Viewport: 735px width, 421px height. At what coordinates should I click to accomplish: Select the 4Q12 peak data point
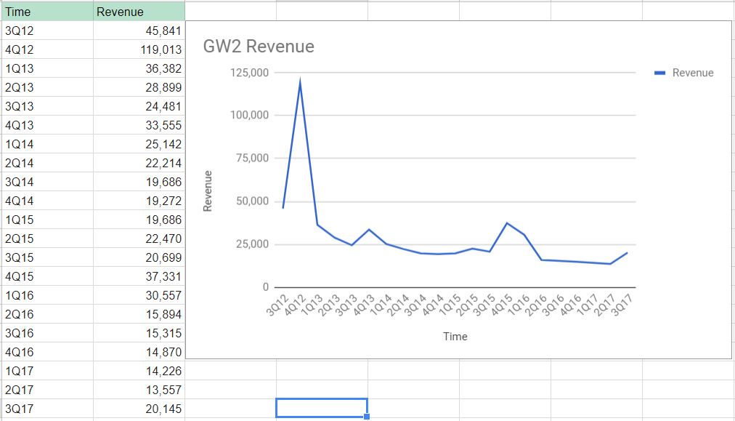pyautogui.click(x=300, y=79)
